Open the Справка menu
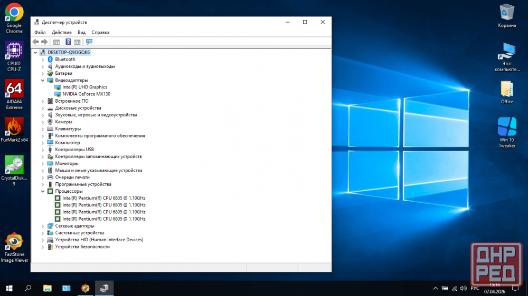Image resolution: width=528 pixels, height=296 pixels. point(100,32)
